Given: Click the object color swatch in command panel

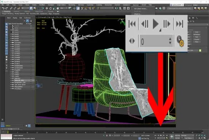Looking at the screenshot, I should [200, 51].
